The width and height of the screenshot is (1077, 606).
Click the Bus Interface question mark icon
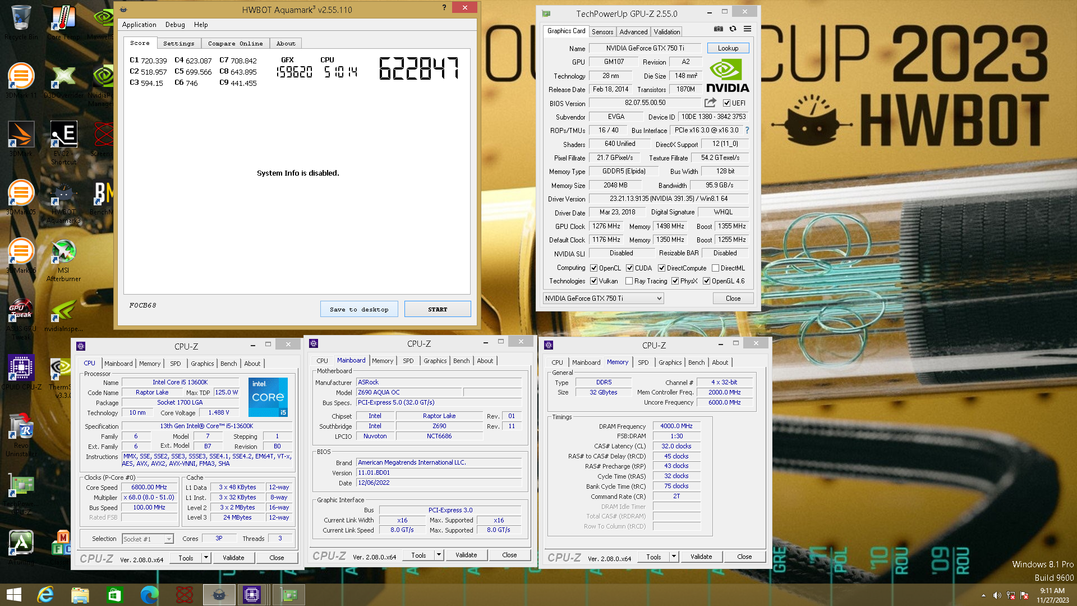(747, 130)
